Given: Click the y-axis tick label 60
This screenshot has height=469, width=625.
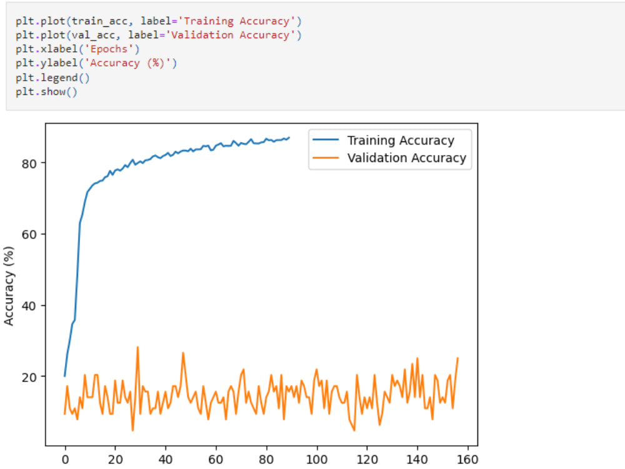Looking at the screenshot, I should coord(29,234).
